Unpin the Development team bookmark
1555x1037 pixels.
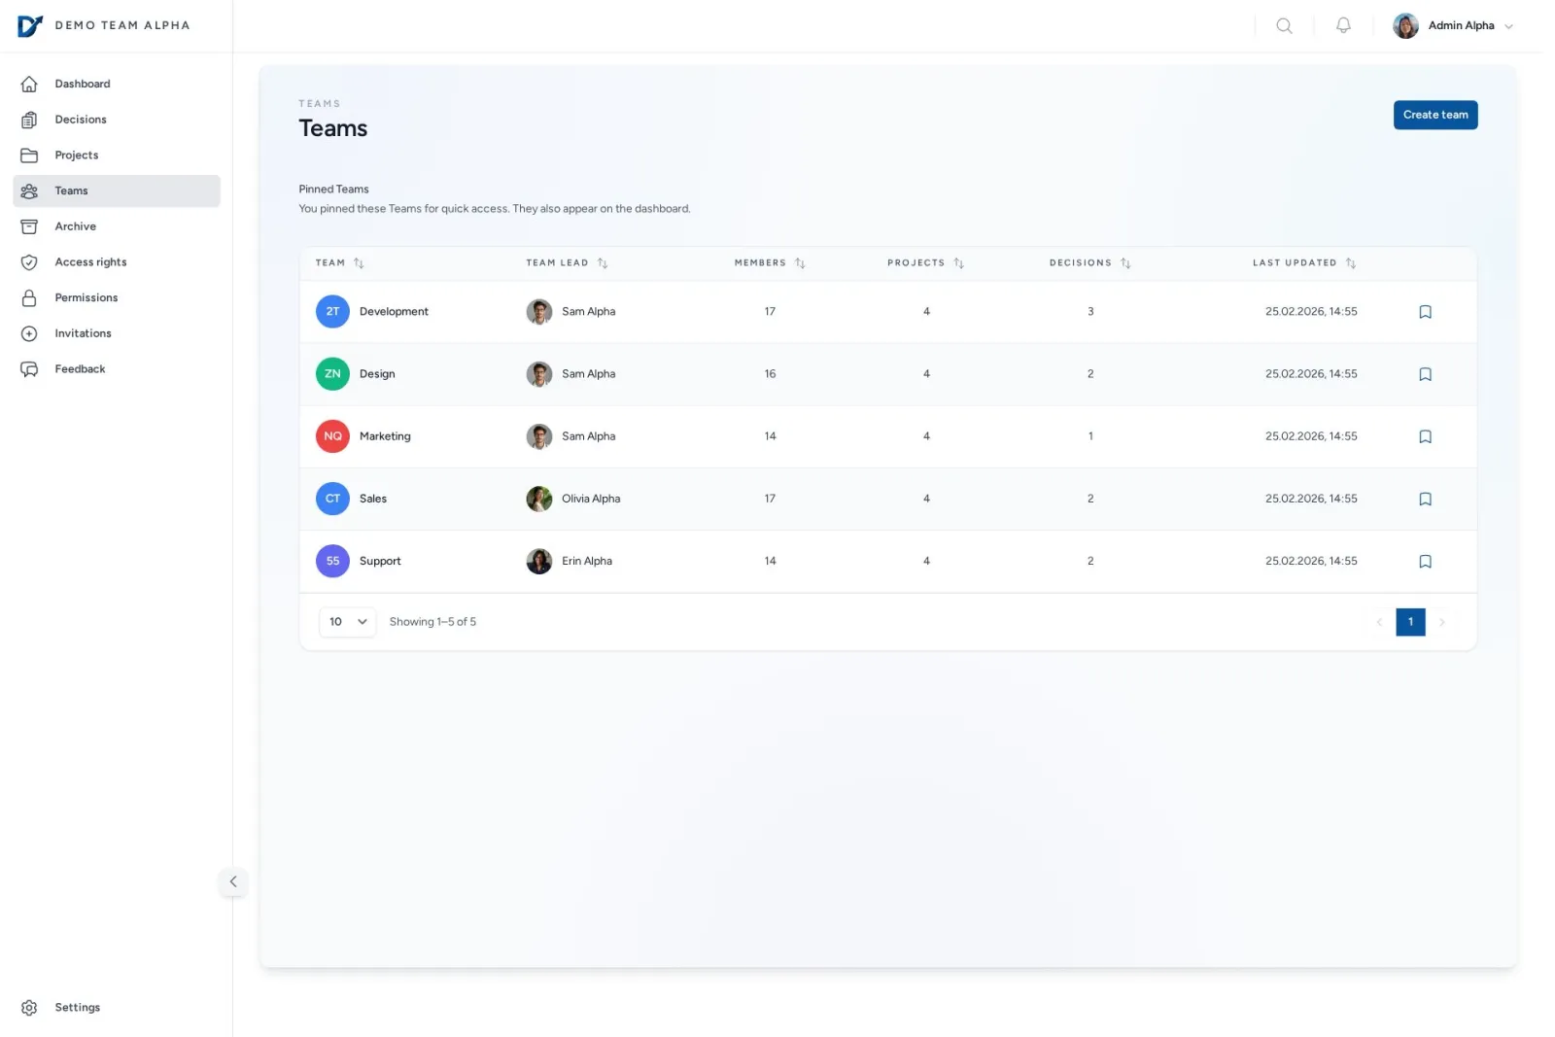point(1425,311)
